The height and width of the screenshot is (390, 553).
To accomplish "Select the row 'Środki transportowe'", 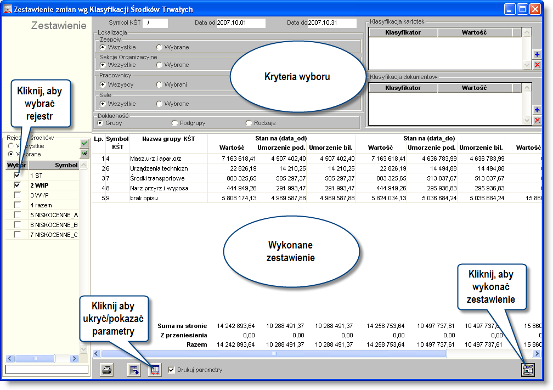I will (317, 178).
